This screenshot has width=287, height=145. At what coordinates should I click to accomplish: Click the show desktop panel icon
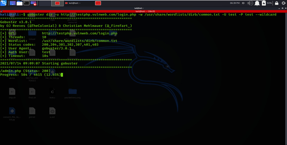[x=13, y=3]
